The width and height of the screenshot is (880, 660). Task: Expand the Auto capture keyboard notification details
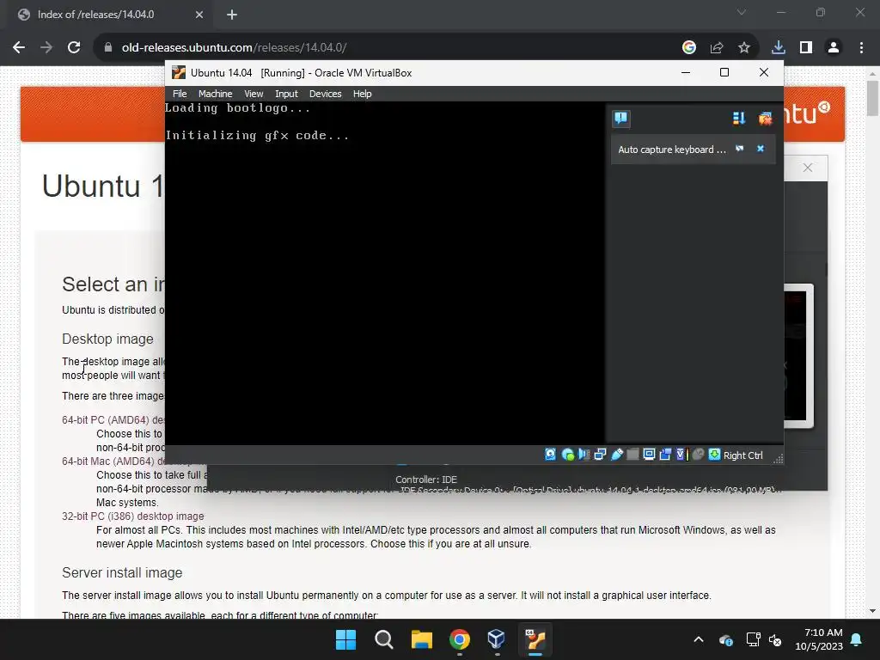(x=740, y=149)
